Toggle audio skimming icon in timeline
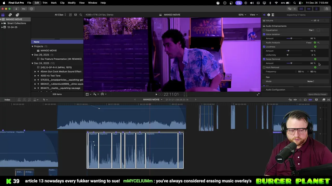This screenshot has height=186, width=332. pyautogui.click(x=300, y=100)
